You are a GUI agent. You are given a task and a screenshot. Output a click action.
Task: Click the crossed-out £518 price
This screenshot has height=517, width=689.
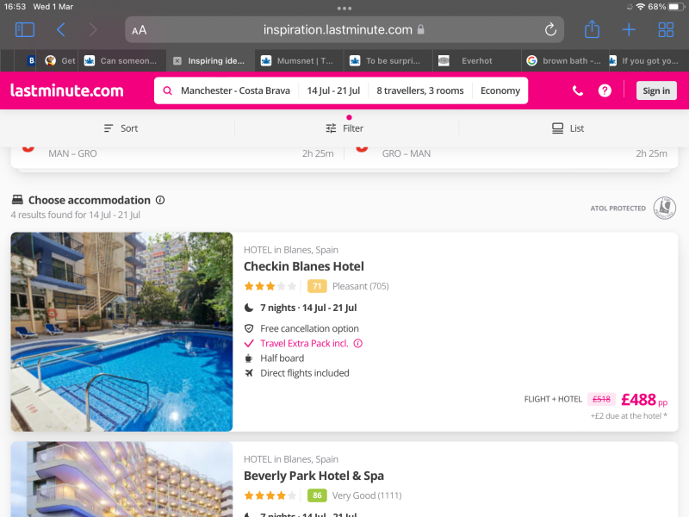tap(601, 399)
